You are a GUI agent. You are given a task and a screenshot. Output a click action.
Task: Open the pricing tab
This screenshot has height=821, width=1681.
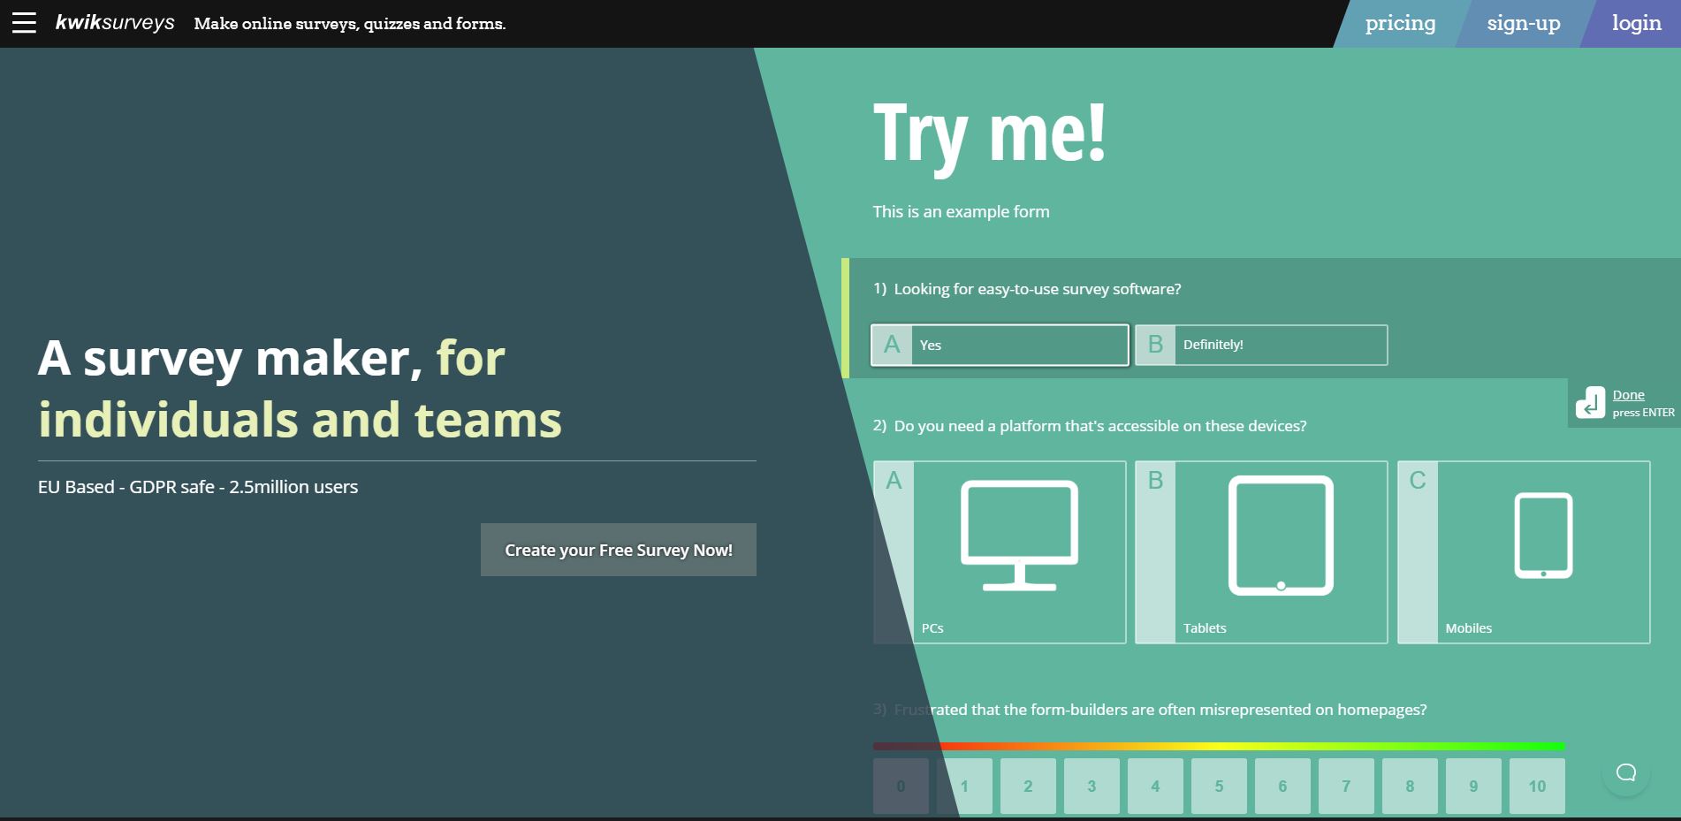1400,24
